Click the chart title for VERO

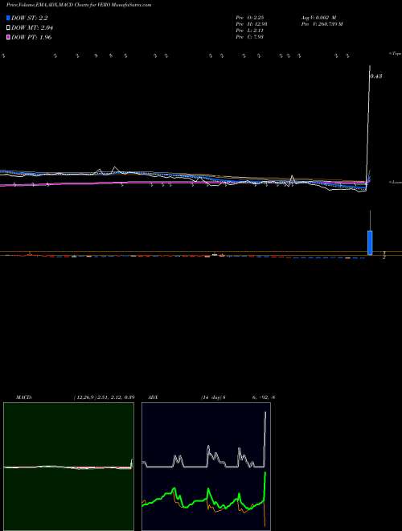[x=79, y=5]
